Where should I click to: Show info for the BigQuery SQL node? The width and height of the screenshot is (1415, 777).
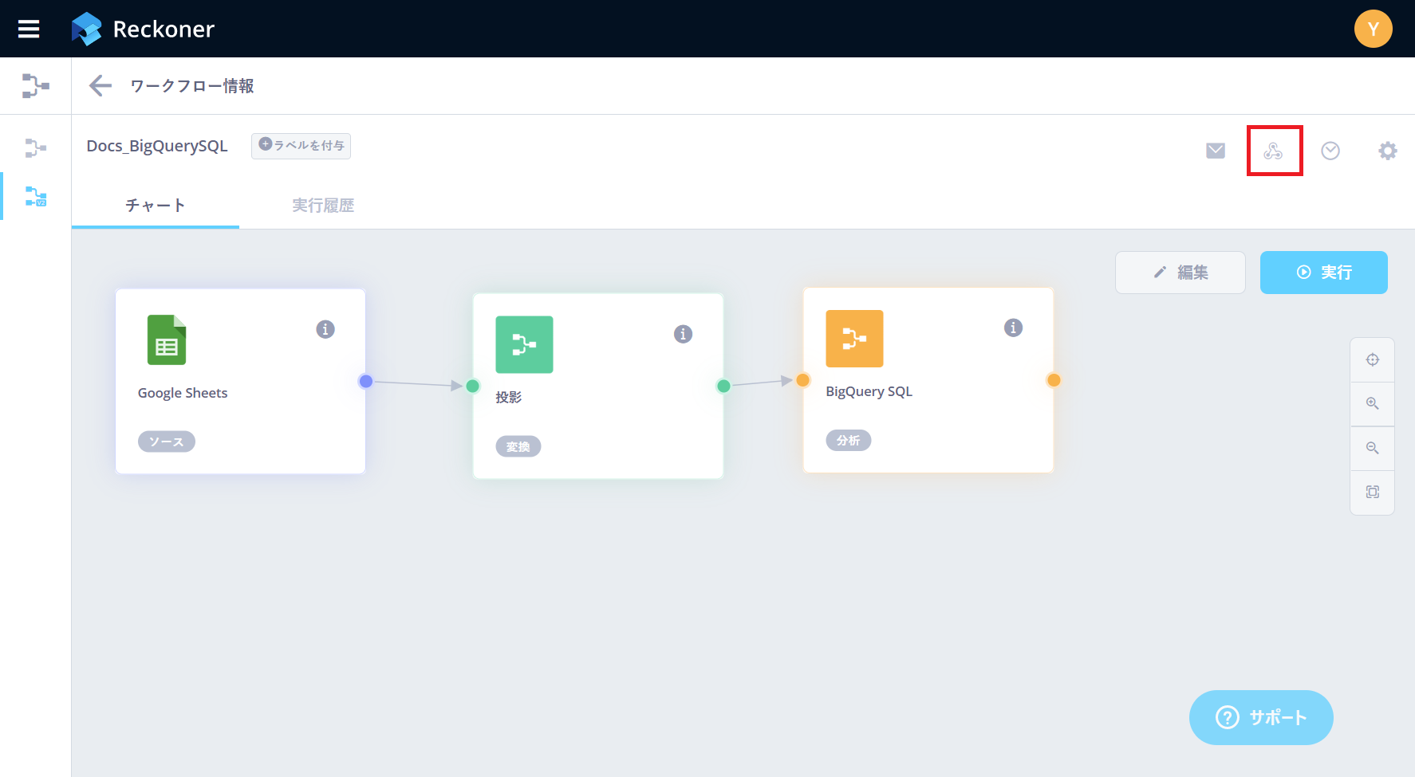point(1013,328)
